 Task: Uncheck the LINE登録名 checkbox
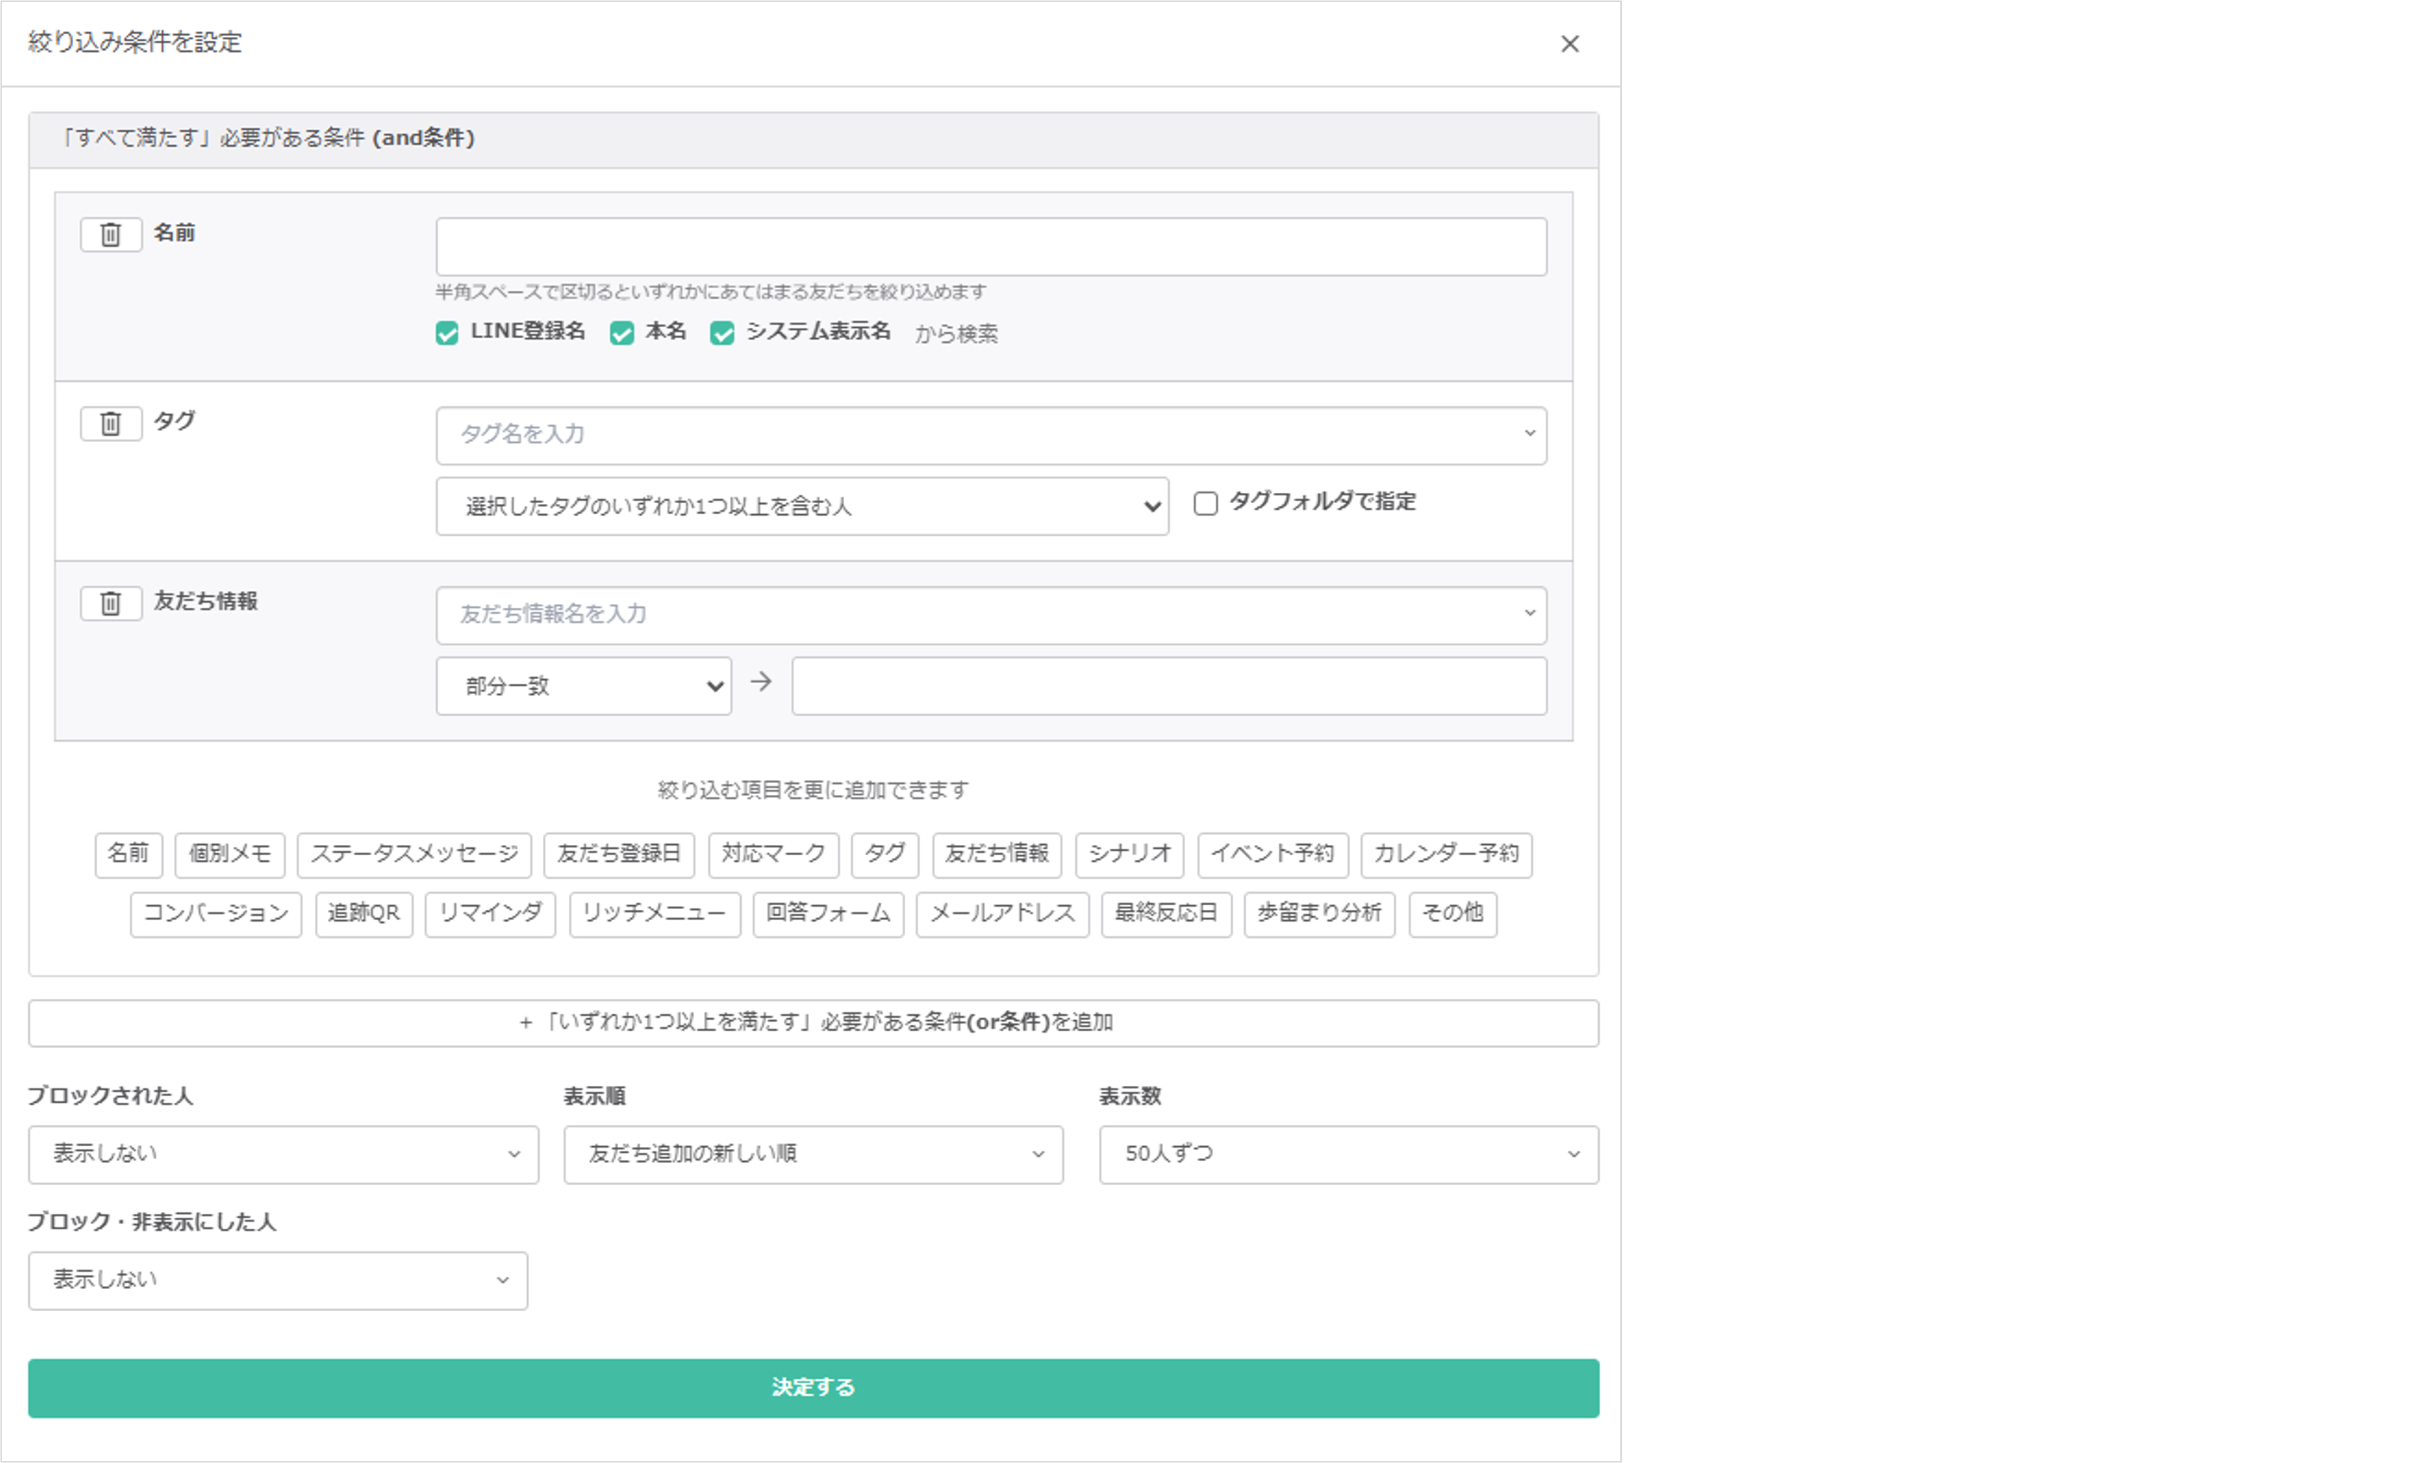click(x=447, y=333)
